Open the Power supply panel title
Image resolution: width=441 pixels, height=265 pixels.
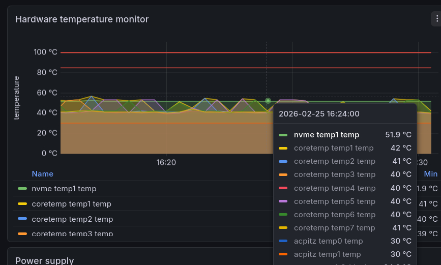point(44,260)
